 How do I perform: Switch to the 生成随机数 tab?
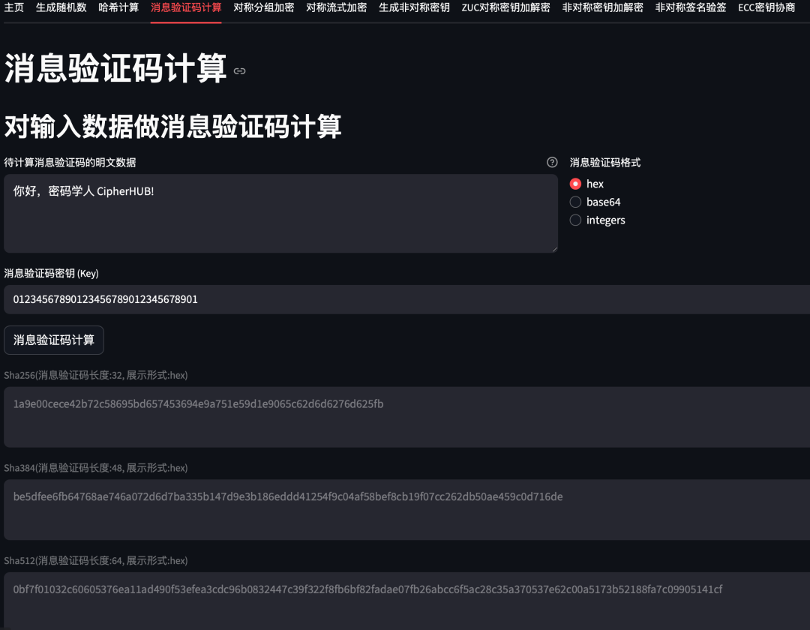[x=61, y=7]
